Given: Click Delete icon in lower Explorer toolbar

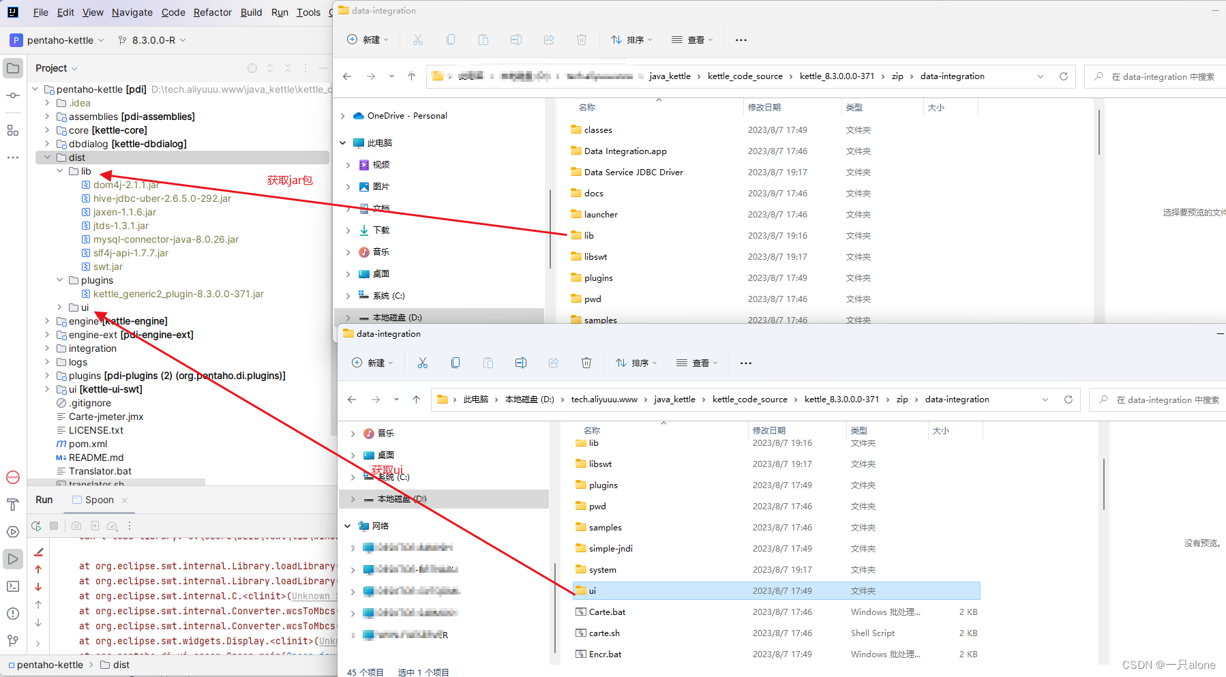Looking at the screenshot, I should pyautogui.click(x=586, y=363).
